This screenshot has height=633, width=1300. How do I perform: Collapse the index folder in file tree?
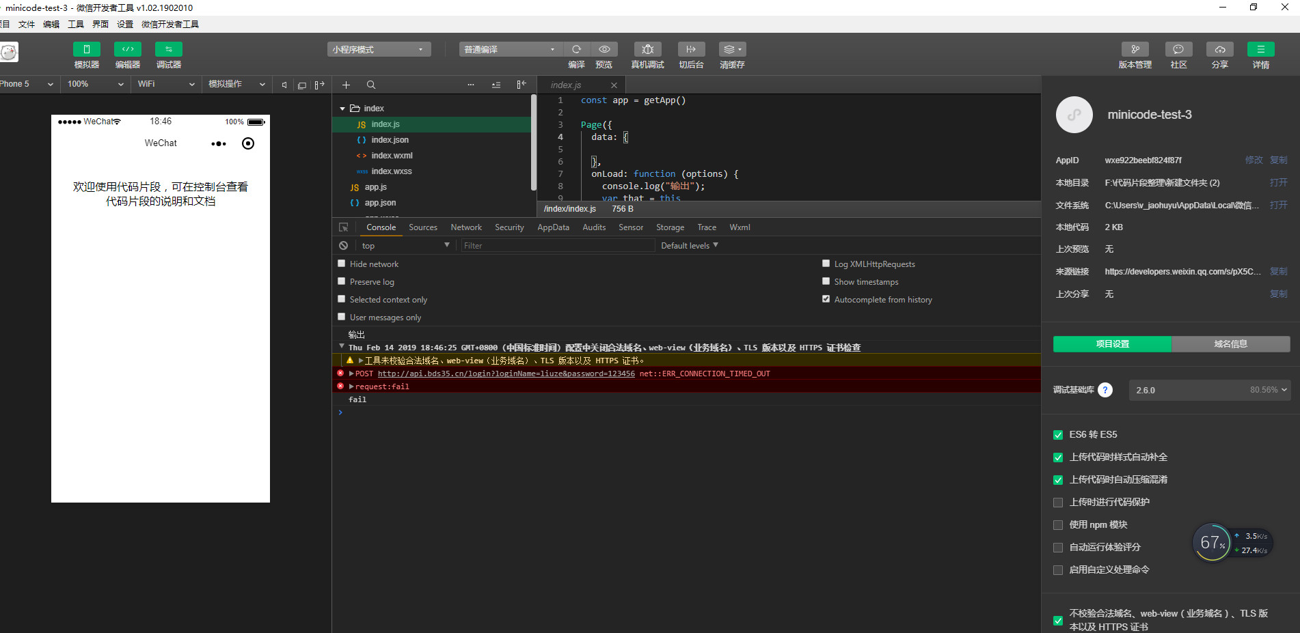(342, 109)
